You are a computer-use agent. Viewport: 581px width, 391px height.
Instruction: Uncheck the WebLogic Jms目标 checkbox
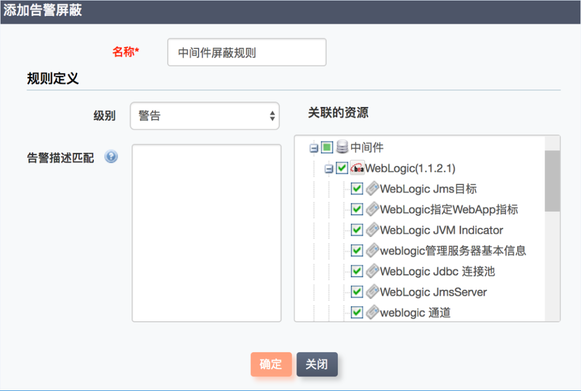tap(356, 189)
